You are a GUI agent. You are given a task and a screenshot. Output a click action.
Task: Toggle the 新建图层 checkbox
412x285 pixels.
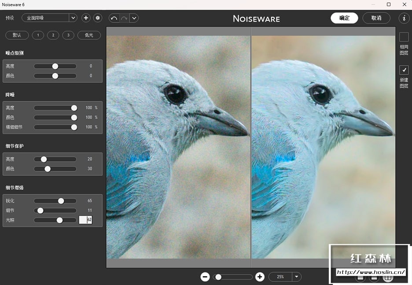click(404, 70)
